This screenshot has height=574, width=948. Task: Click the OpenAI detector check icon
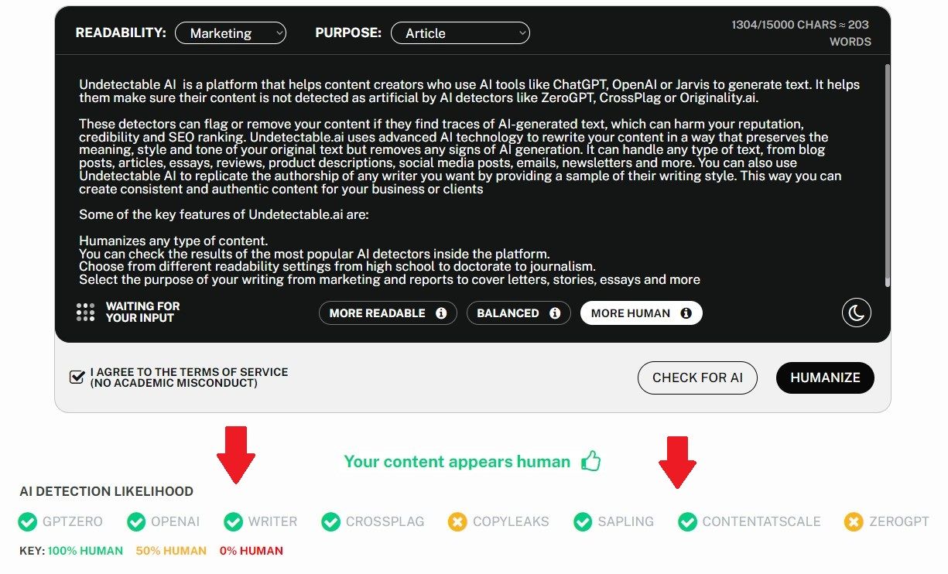click(137, 522)
